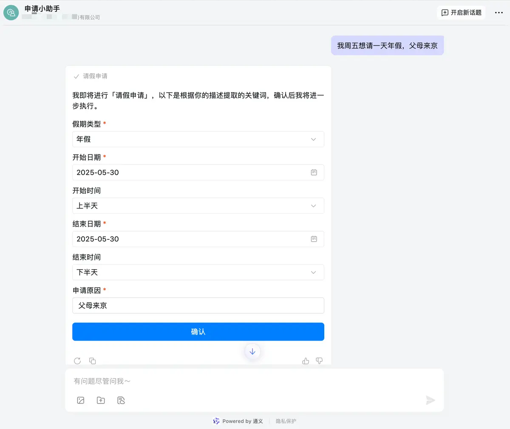Click the 申请小助手 avatar icon
Viewport: 510px width, 429px height.
coord(11,13)
